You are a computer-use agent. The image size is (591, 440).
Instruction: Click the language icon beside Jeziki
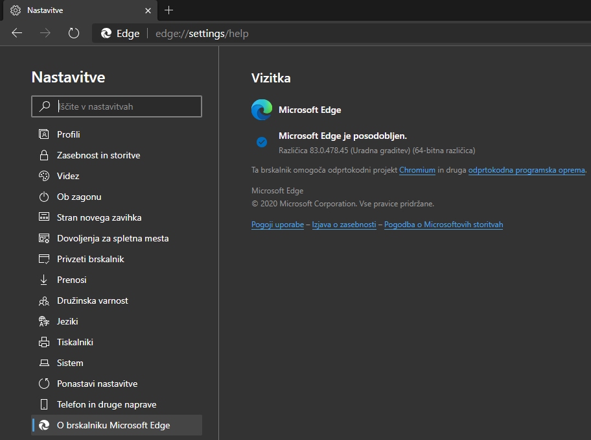click(x=44, y=321)
